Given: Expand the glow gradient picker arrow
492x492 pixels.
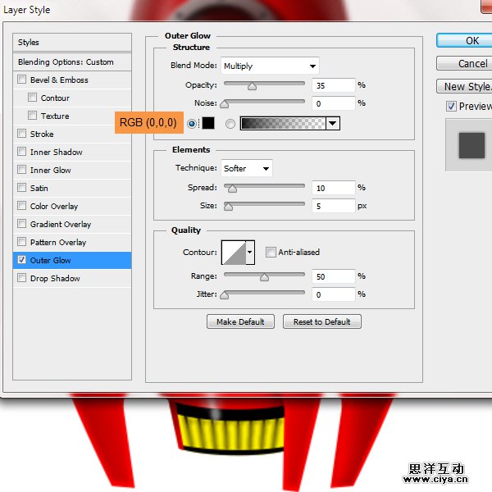Looking at the screenshot, I should (333, 123).
